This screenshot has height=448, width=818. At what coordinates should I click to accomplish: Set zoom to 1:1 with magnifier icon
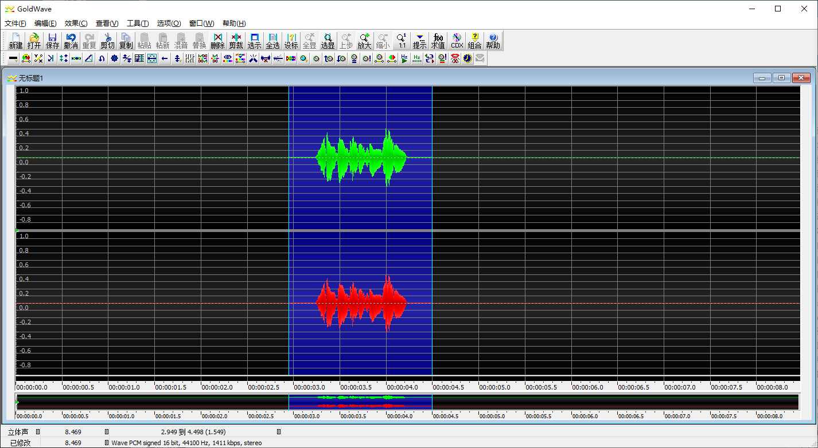(x=402, y=40)
